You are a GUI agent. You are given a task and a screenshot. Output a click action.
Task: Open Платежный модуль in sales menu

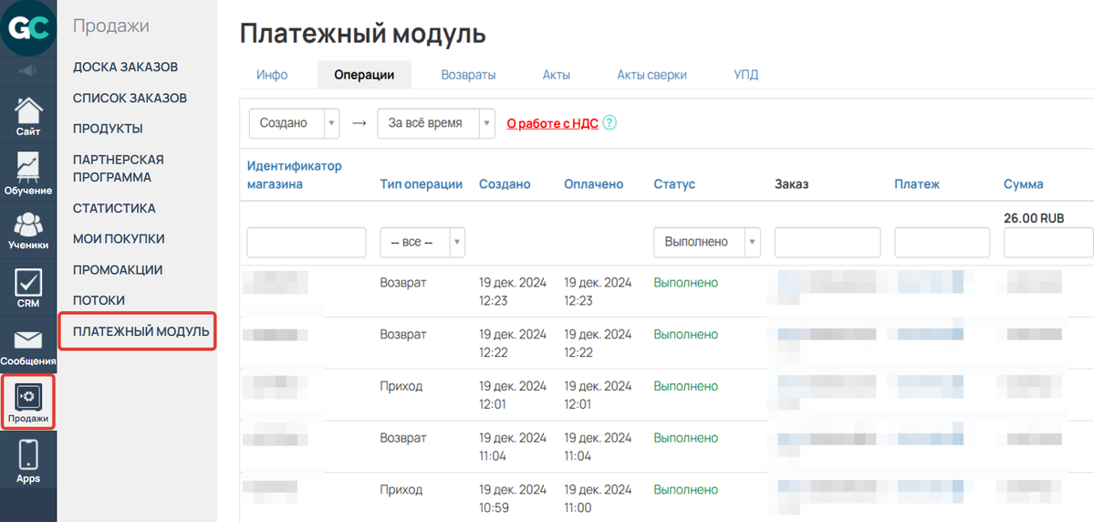(x=141, y=331)
